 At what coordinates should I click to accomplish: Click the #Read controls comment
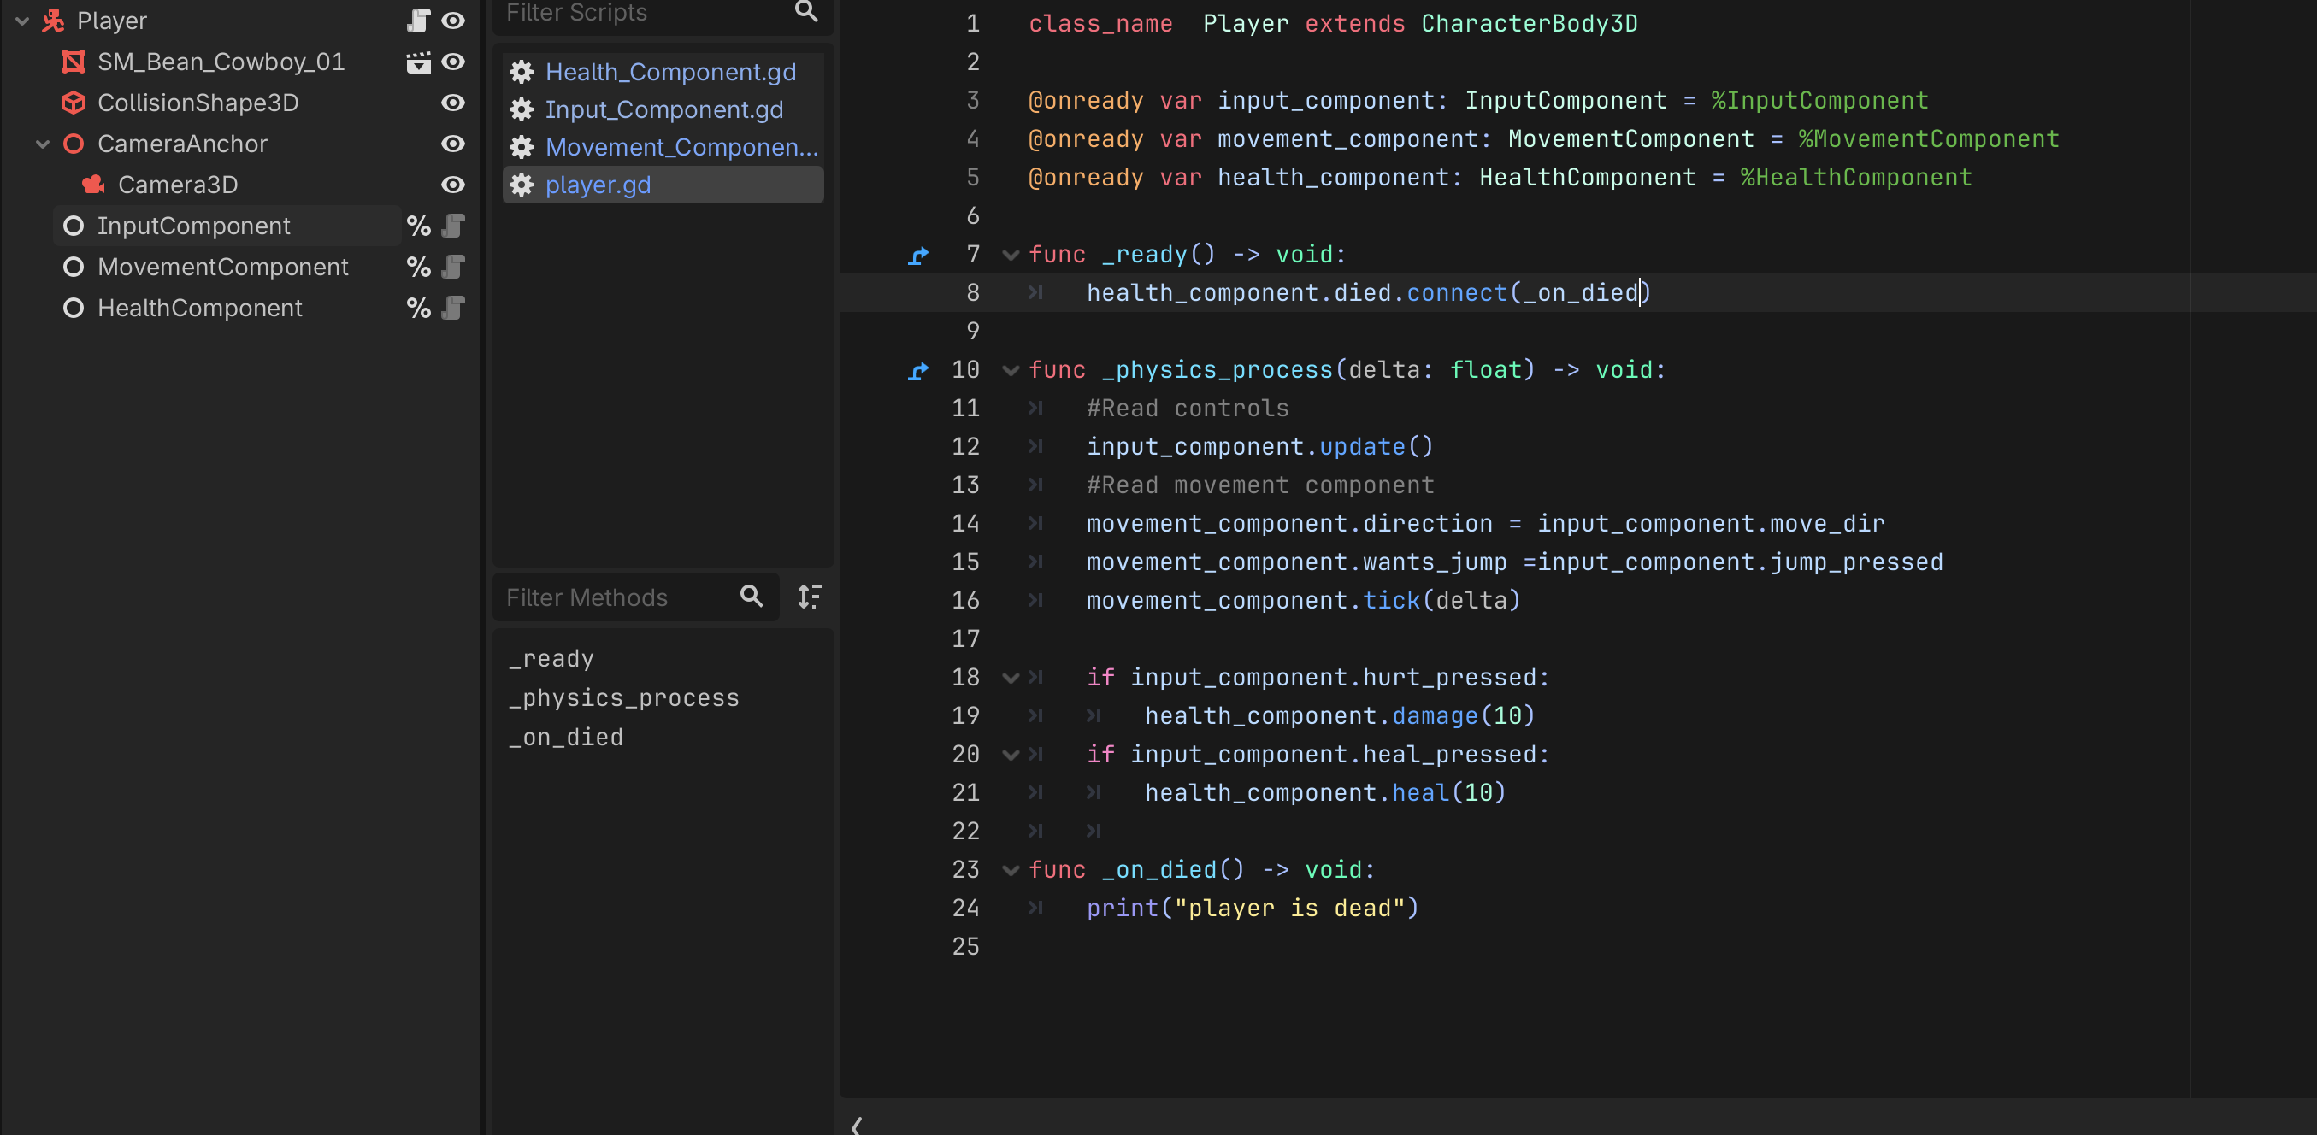click(x=1188, y=409)
